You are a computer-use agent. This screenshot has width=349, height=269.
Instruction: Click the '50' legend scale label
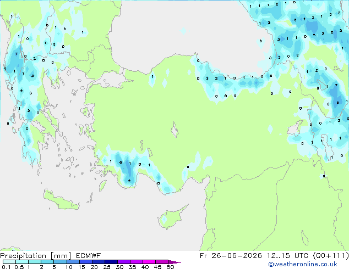[x=170, y=267]
